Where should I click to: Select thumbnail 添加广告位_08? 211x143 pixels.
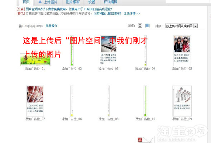(109, 101)
